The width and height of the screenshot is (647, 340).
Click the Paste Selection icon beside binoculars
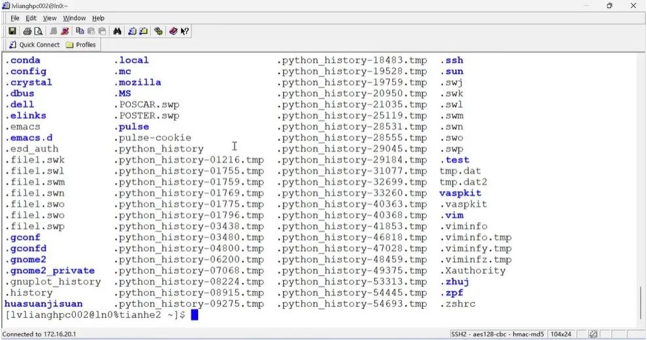tap(103, 31)
